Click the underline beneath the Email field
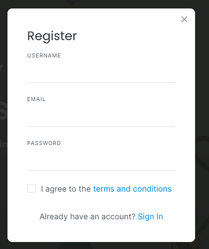209x249 pixels. point(101,126)
